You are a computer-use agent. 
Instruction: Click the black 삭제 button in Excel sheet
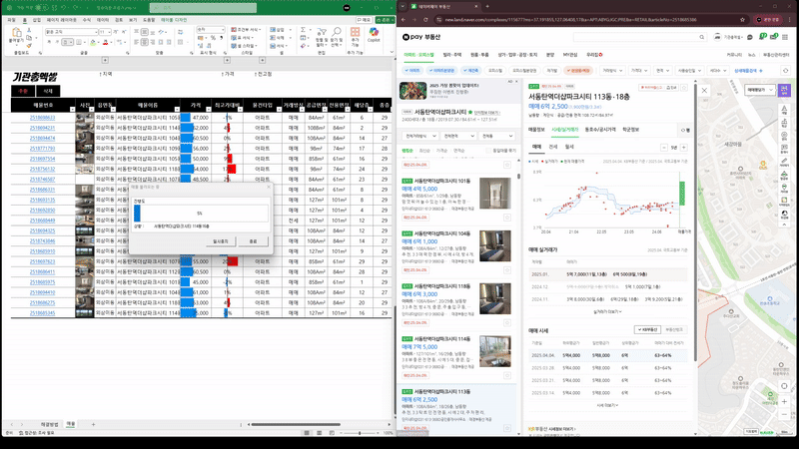click(48, 91)
